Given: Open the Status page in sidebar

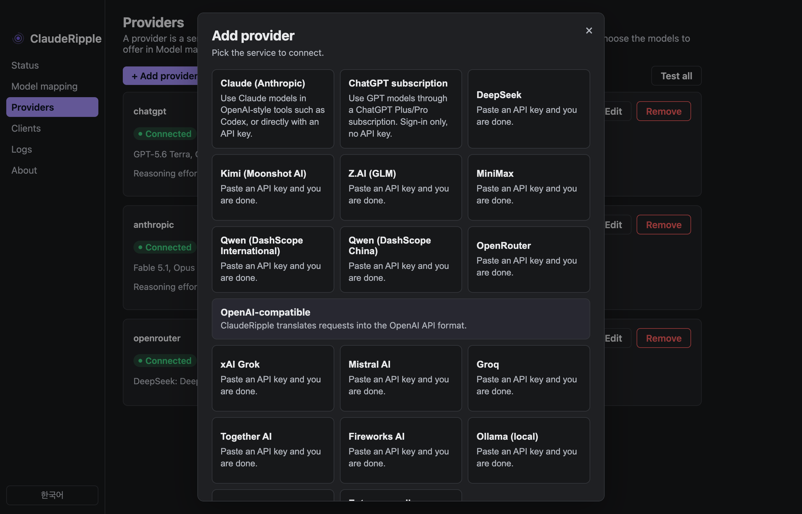Looking at the screenshot, I should (52, 65).
